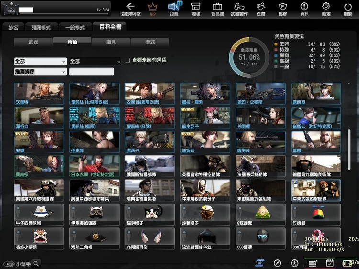Screen dimensions: 359x269
Task: Open the 部隊 clan shield icon
Action: pyautogui.click(x=283, y=9)
